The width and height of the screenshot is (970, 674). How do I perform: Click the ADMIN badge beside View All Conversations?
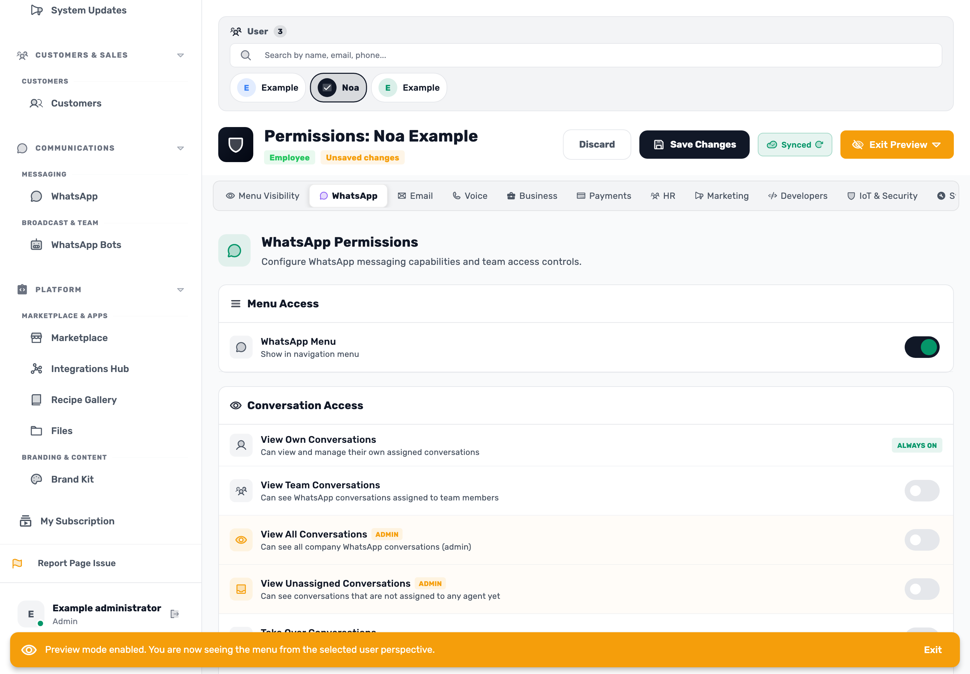pyautogui.click(x=387, y=534)
